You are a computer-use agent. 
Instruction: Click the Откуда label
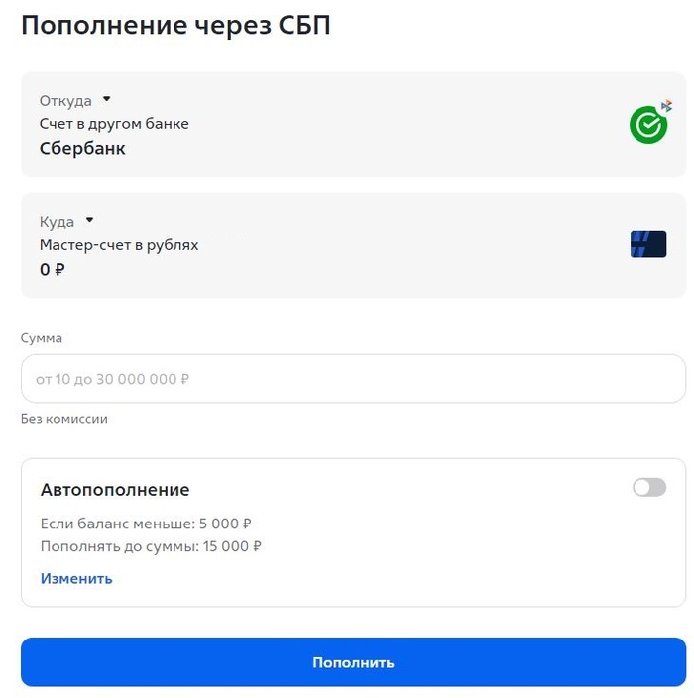65,101
